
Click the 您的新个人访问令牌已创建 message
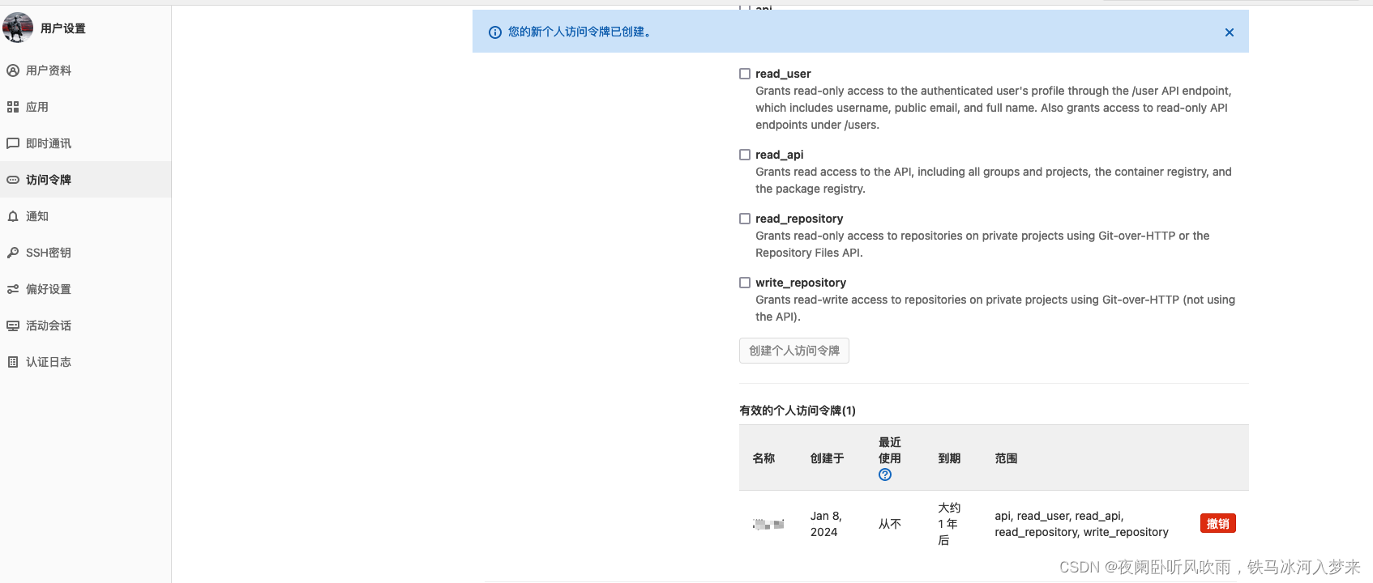(x=580, y=32)
